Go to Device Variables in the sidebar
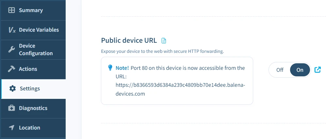Screen dimensions: 326x139 pyautogui.click(x=39, y=30)
